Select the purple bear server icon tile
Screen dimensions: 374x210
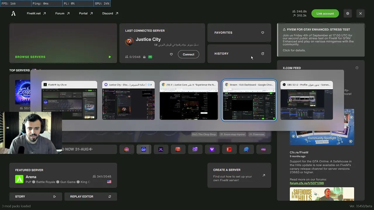pos(195,149)
